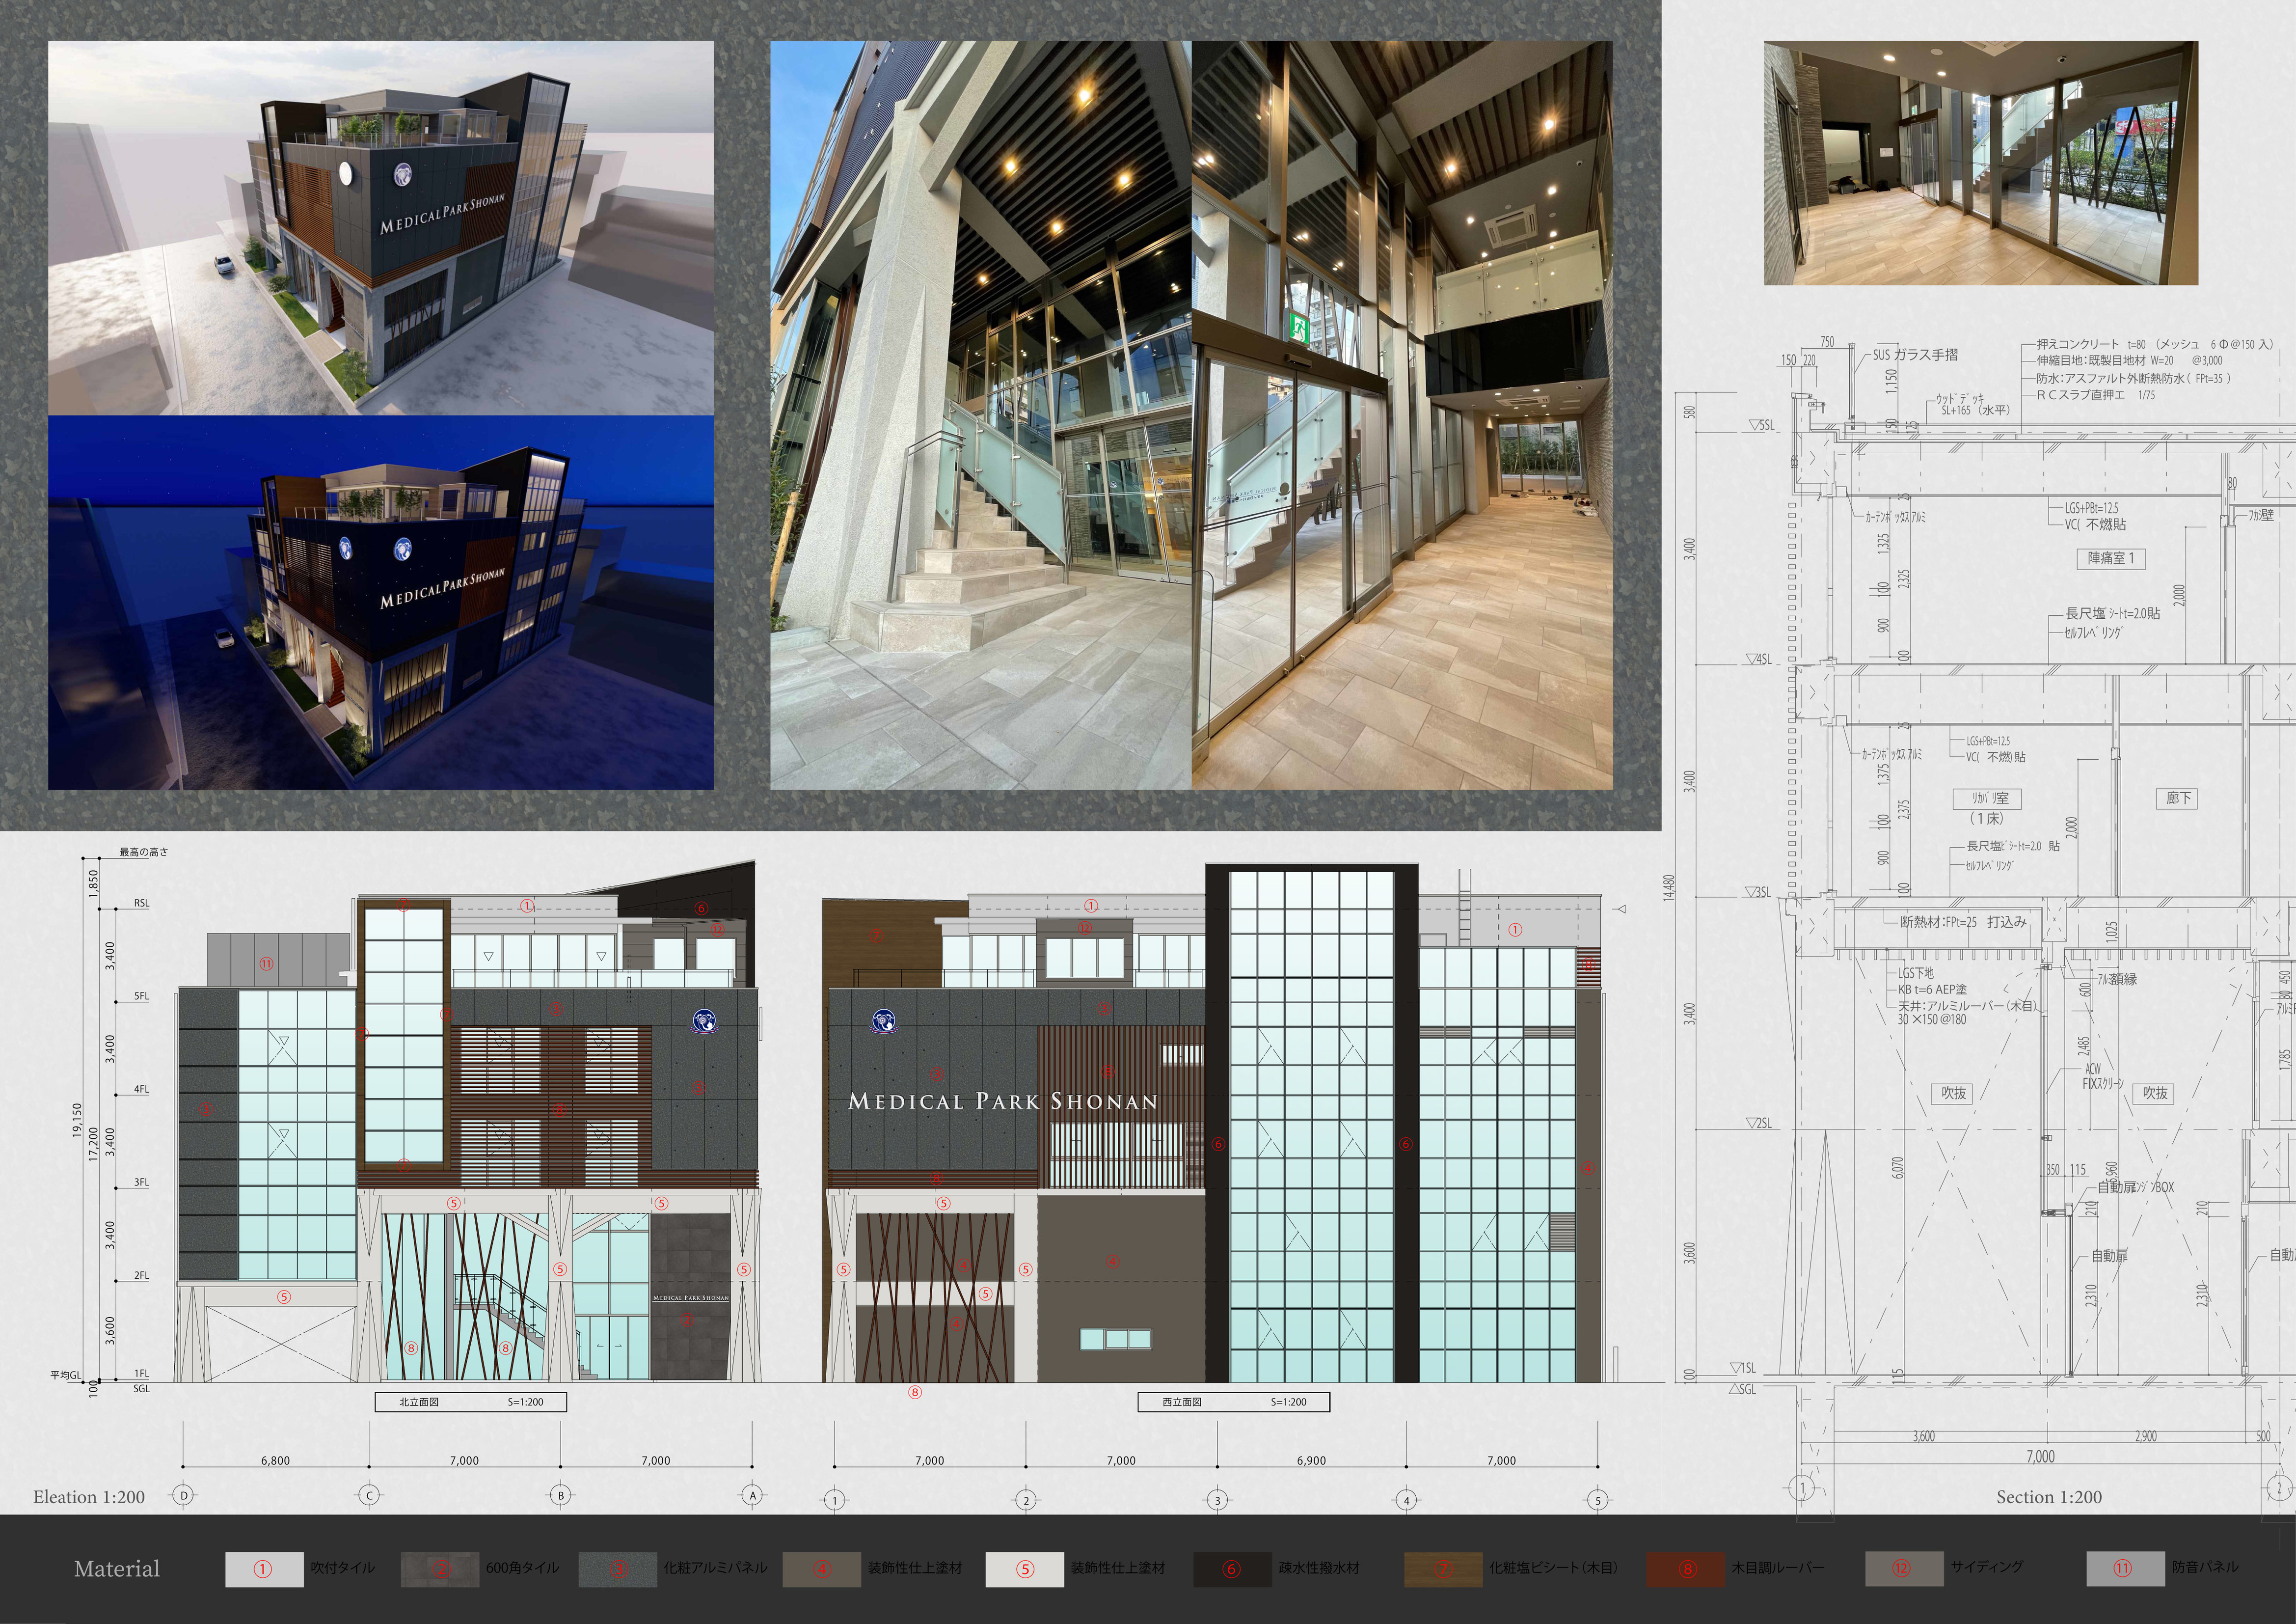This screenshot has width=2296, height=1624.
Task: Select the wood-grain material swatch number 7
Action: pyautogui.click(x=1443, y=1570)
